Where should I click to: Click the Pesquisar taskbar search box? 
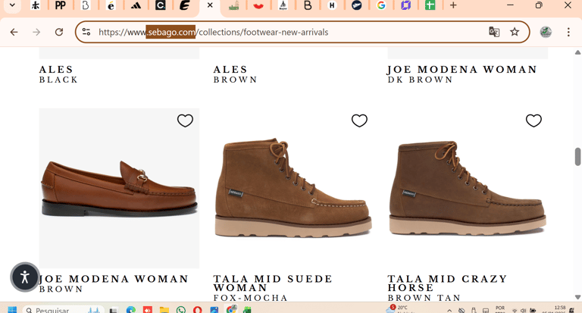(63, 309)
